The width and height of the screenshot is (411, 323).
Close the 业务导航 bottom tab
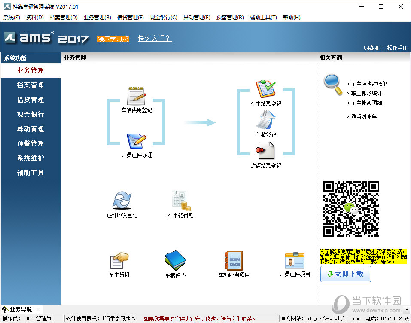pos(38,309)
